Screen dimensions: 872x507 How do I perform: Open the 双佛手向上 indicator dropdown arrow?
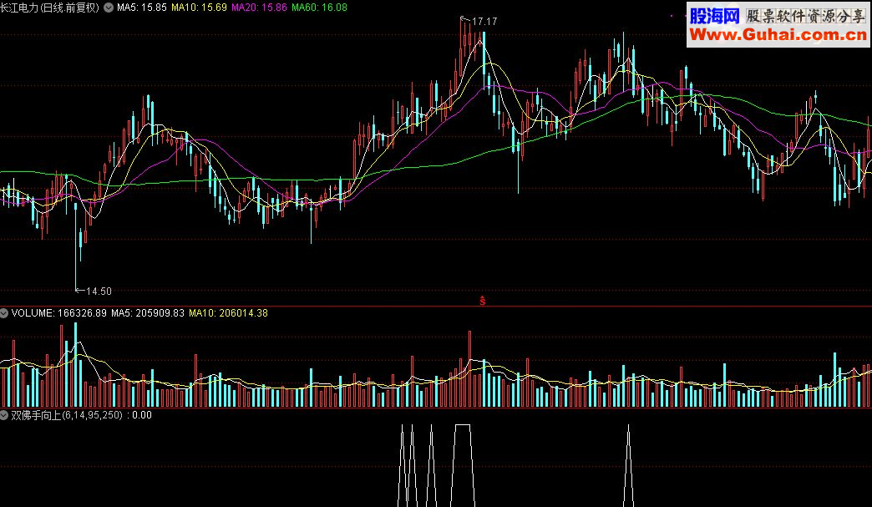(4, 415)
